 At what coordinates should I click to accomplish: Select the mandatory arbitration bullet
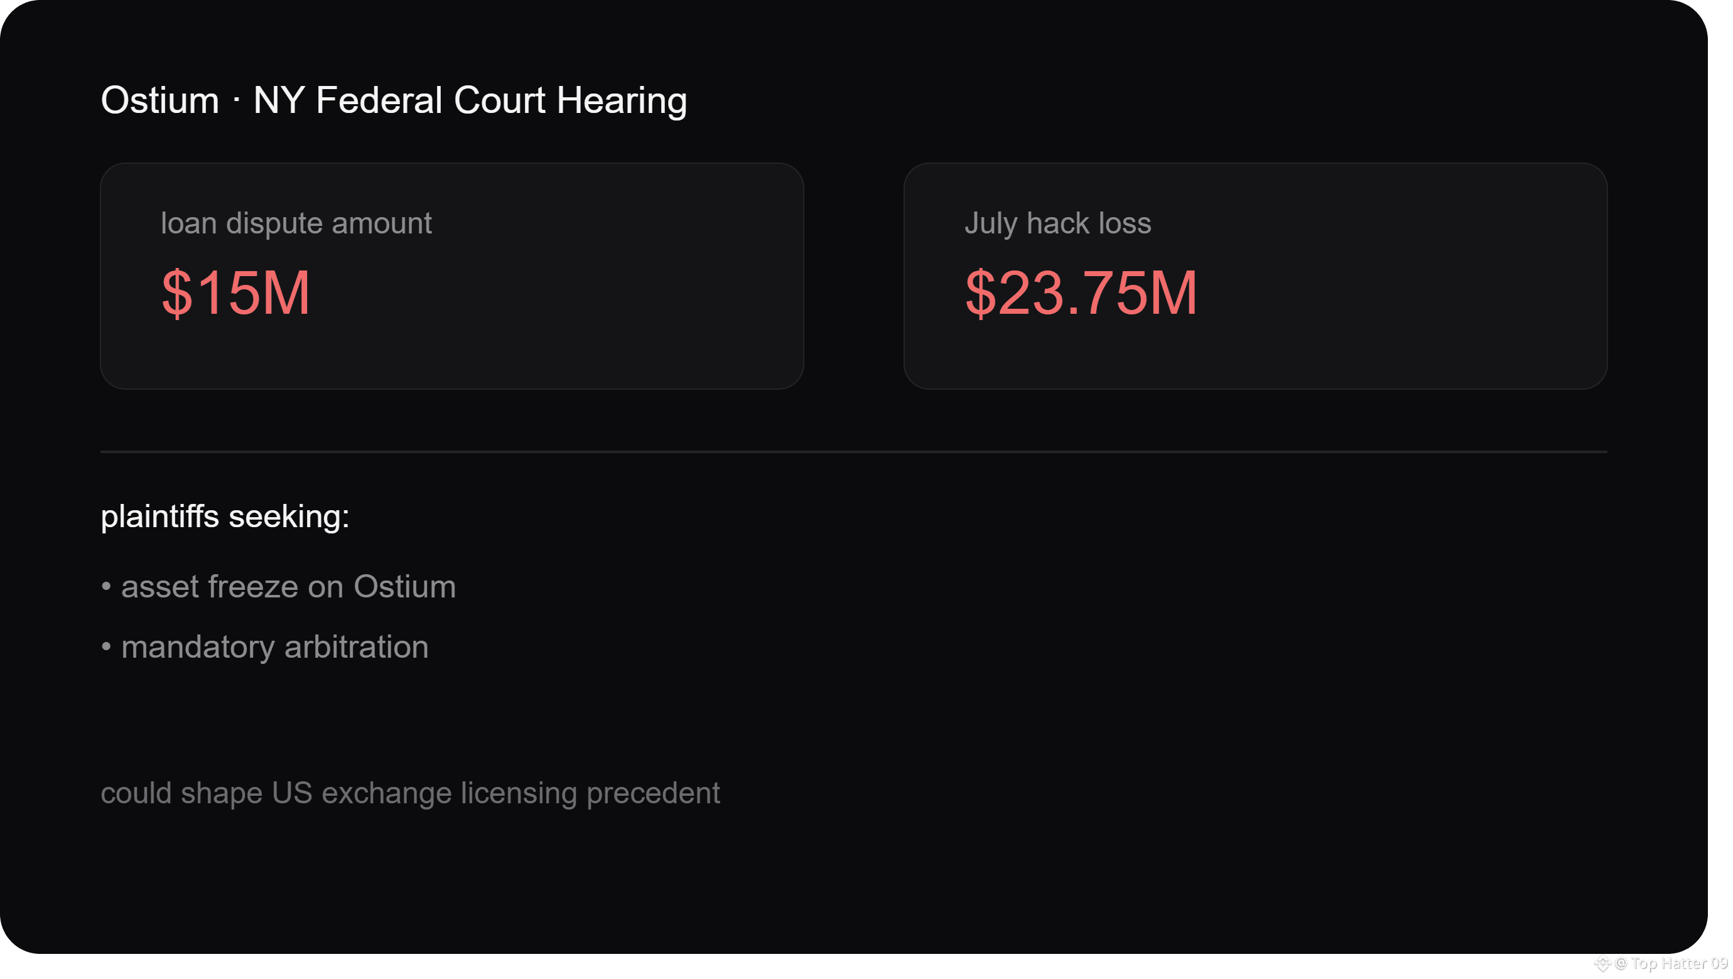click(x=265, y=647)
